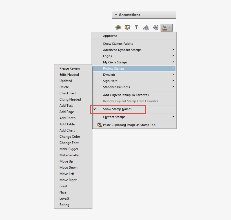
Task: Select the Add Text Comment tool
Action: click(137, 27)
